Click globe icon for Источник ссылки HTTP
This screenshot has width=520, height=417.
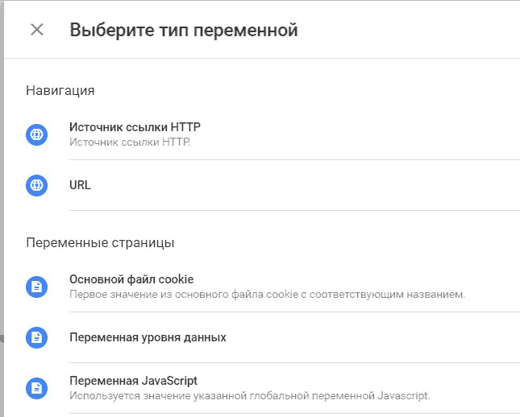tap(37, 134)
